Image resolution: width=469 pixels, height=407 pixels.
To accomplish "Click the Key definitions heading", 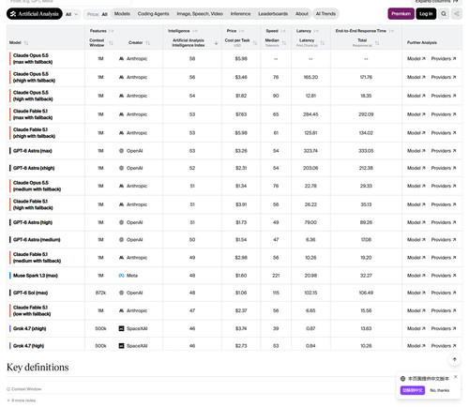I will pos(38,368).
